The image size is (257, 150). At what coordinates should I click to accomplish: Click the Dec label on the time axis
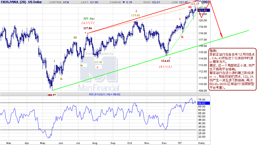click(x=164, y=143)
